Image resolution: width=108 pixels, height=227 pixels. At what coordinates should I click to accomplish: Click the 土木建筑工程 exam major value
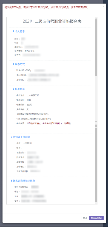(33, 95)
